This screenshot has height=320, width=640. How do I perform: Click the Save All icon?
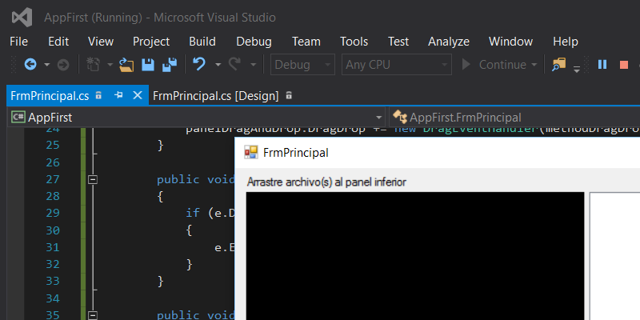click(170, 65)
